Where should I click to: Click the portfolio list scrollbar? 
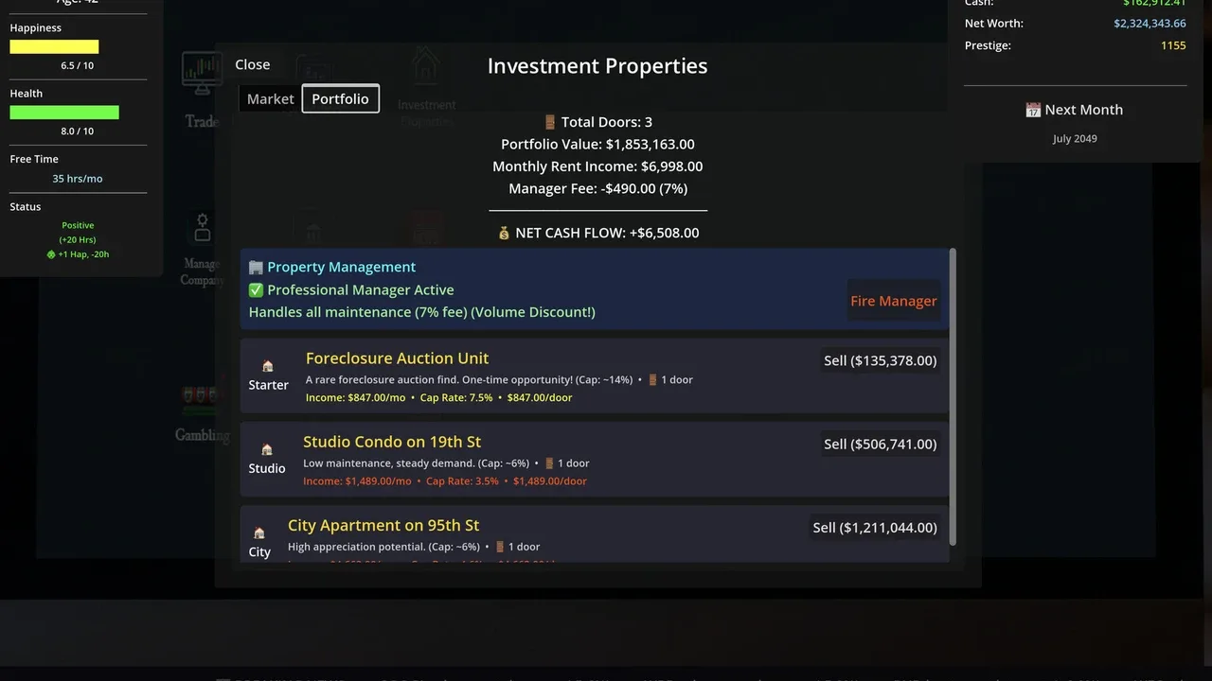click(953, 397)
